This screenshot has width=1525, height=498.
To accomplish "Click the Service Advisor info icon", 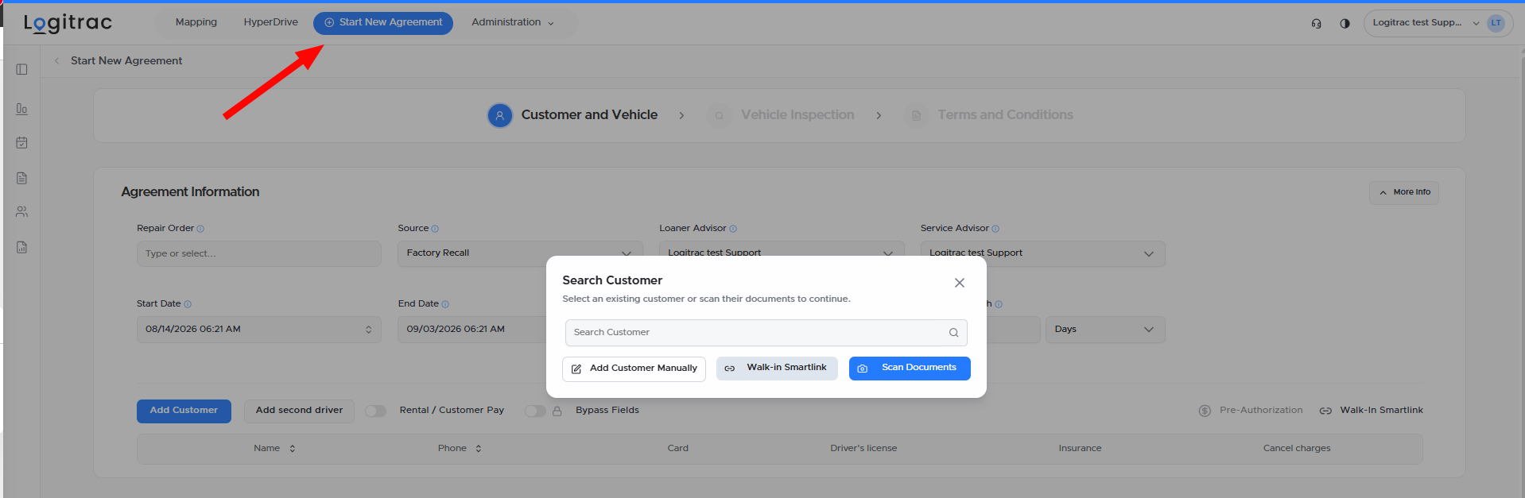I will [x=995, y=229].
